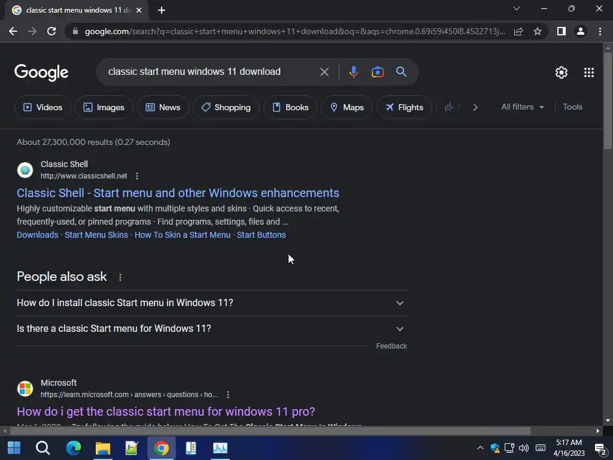The image size is (613, 460).
Task: Start voice search with microphone
Action: pyautogui.click(x=353, y=72)
